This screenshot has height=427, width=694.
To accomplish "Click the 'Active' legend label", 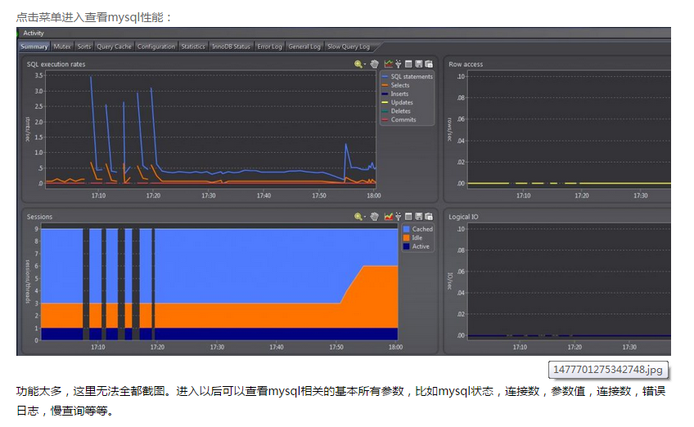I will coord(421,246).
